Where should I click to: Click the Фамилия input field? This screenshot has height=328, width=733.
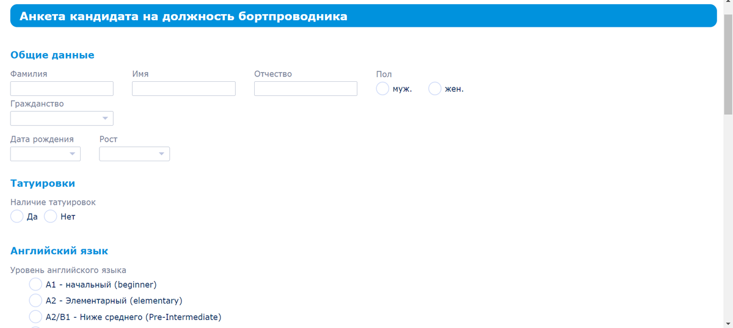pos(62,89)
